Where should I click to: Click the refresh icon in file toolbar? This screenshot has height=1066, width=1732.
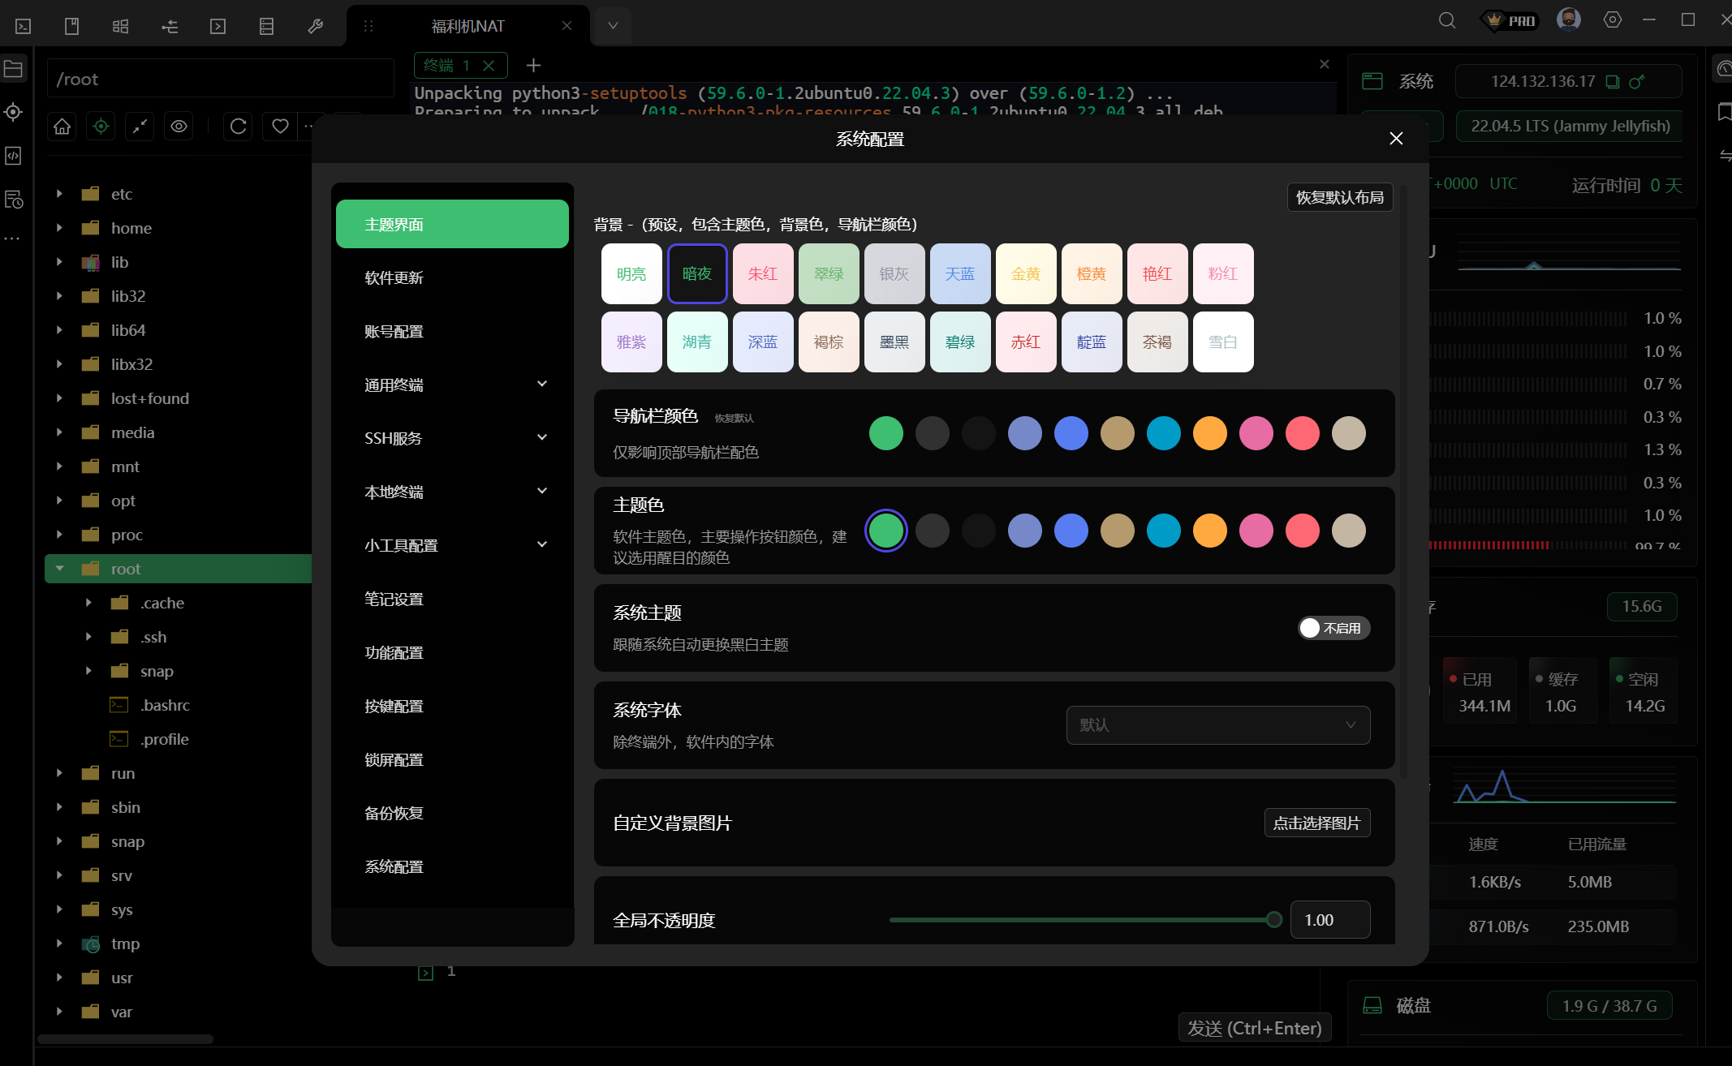pyautogui.click(x=238, y=127)
